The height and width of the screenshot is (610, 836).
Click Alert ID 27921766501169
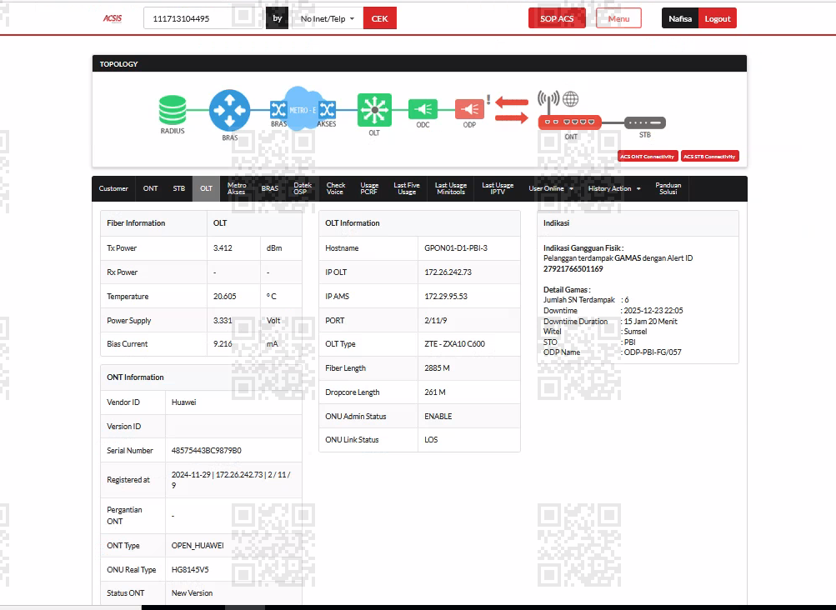point(573,268)
